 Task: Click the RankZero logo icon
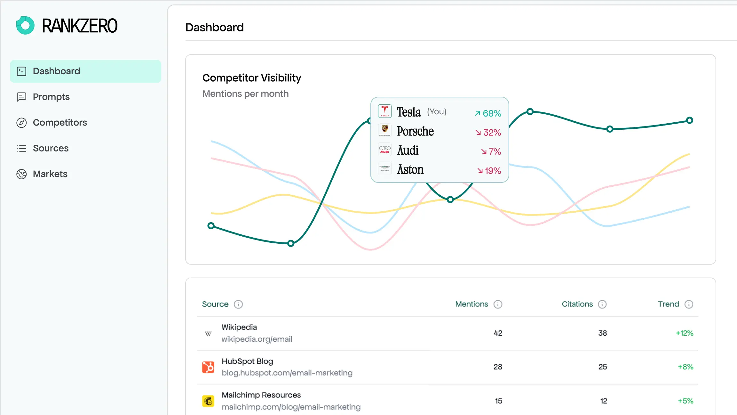(x=25, y=26)
